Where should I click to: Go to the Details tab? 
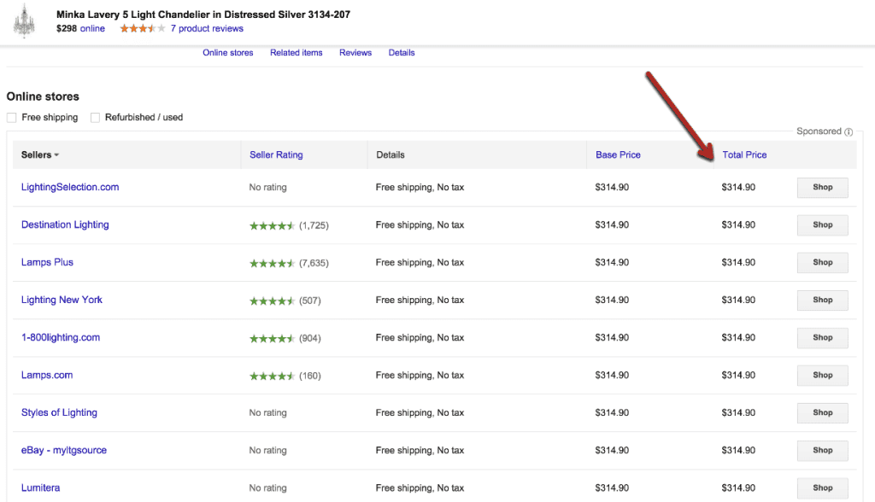click(x=402, y=53)
